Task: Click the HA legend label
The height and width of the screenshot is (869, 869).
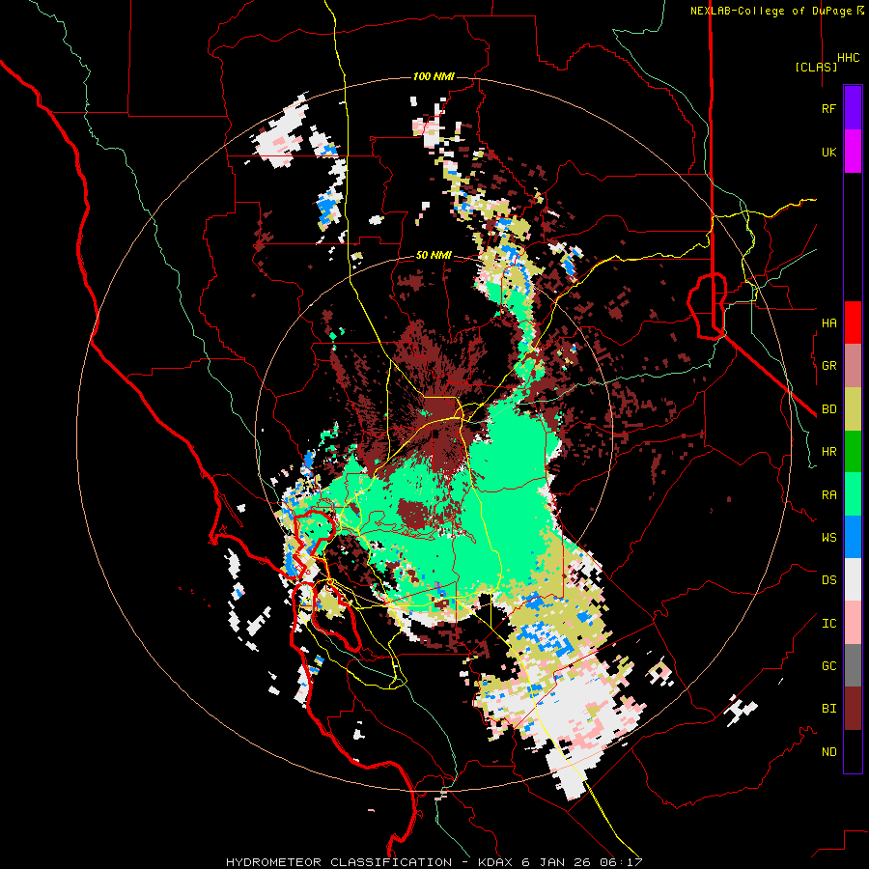Action: [x=828, y=323]
